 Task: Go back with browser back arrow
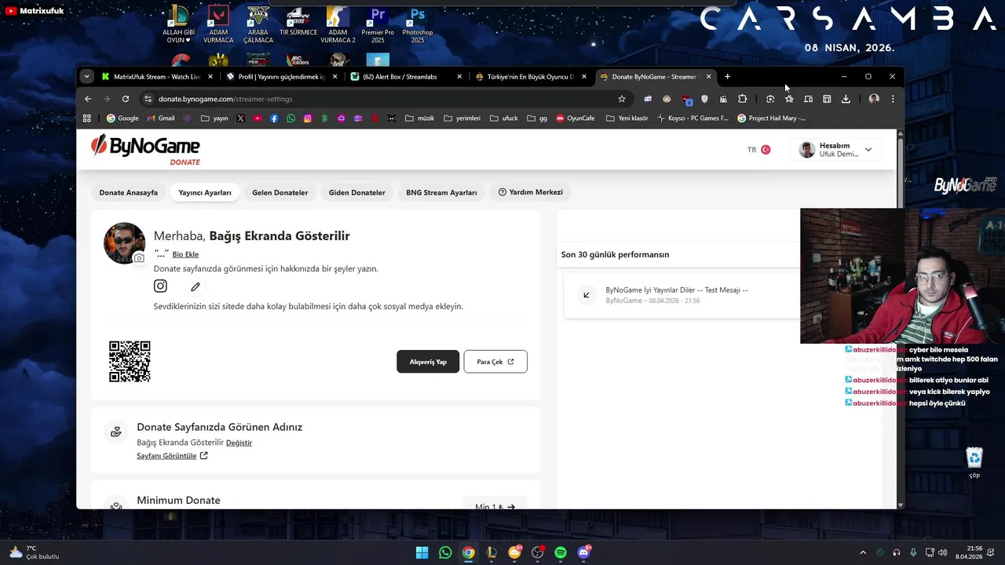coord(88,99)
